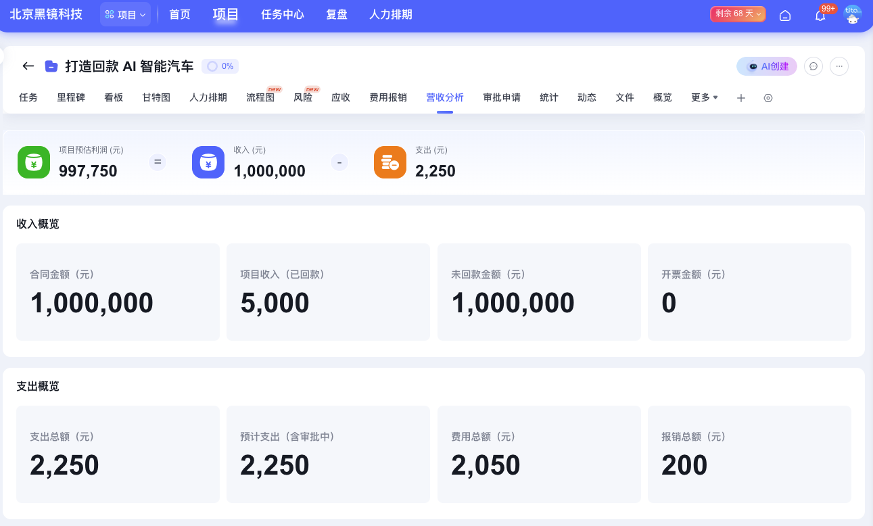Open the 应收 tab
Viewport: 873px width, 526px height.
click(341, 97)
